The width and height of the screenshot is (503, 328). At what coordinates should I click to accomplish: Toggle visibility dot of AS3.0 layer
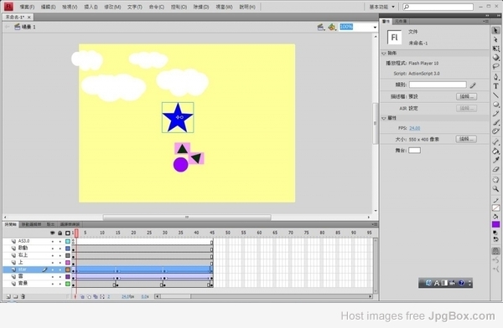53,241
